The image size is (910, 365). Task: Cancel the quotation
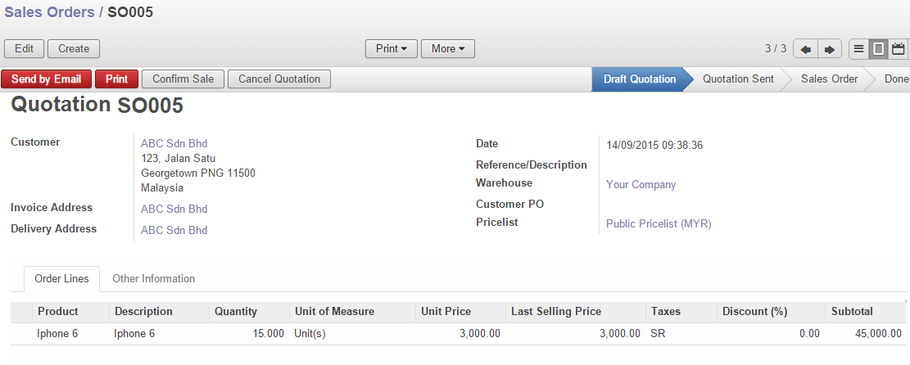(x=278, y=79)
